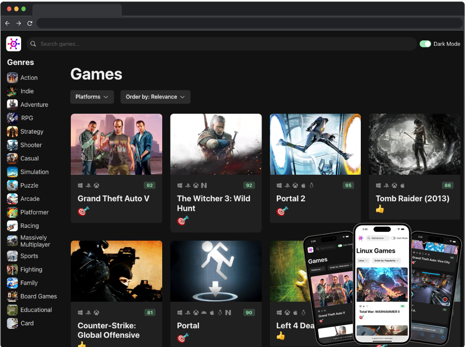465x347 pixels.
Task: Filter by the Shooter genre label
Action: click(x=31, y=145)
